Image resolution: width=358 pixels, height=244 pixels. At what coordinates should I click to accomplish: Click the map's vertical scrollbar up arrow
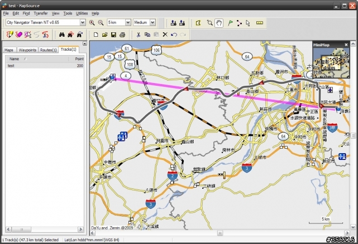point(353,43)
